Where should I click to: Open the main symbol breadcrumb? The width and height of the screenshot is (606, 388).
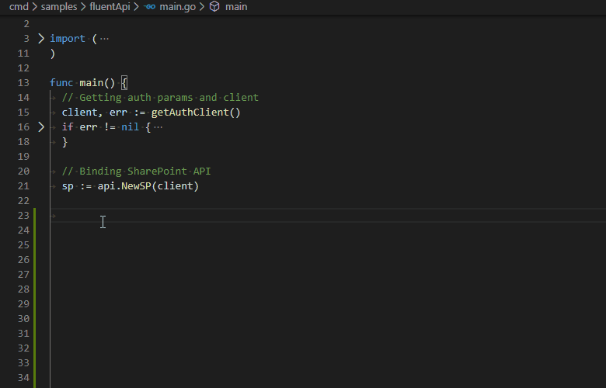coord(236,6)
